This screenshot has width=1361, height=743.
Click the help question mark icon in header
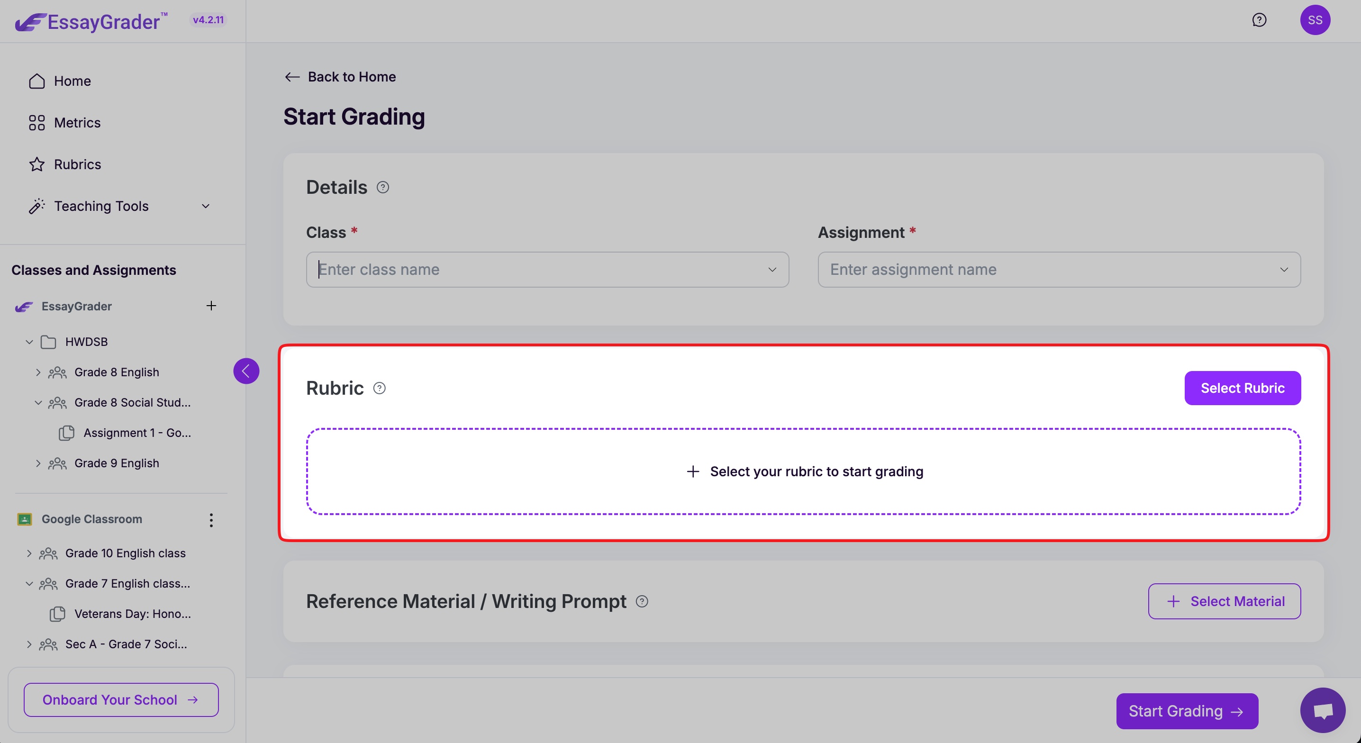click(1259, 20)
